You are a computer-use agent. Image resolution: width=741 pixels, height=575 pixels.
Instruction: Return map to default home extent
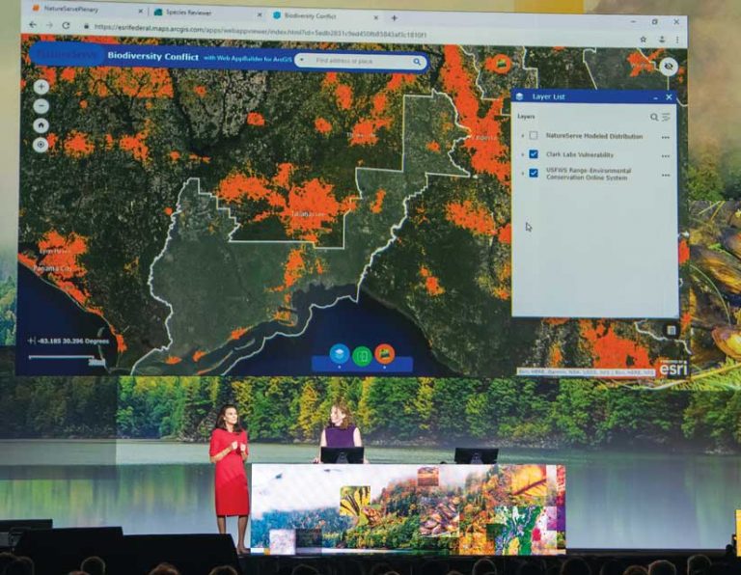(x=41, y=125)
